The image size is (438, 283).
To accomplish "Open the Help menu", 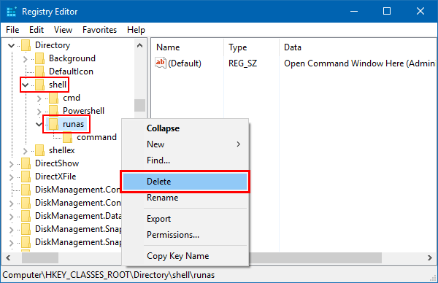I will (x=136, y=30).
